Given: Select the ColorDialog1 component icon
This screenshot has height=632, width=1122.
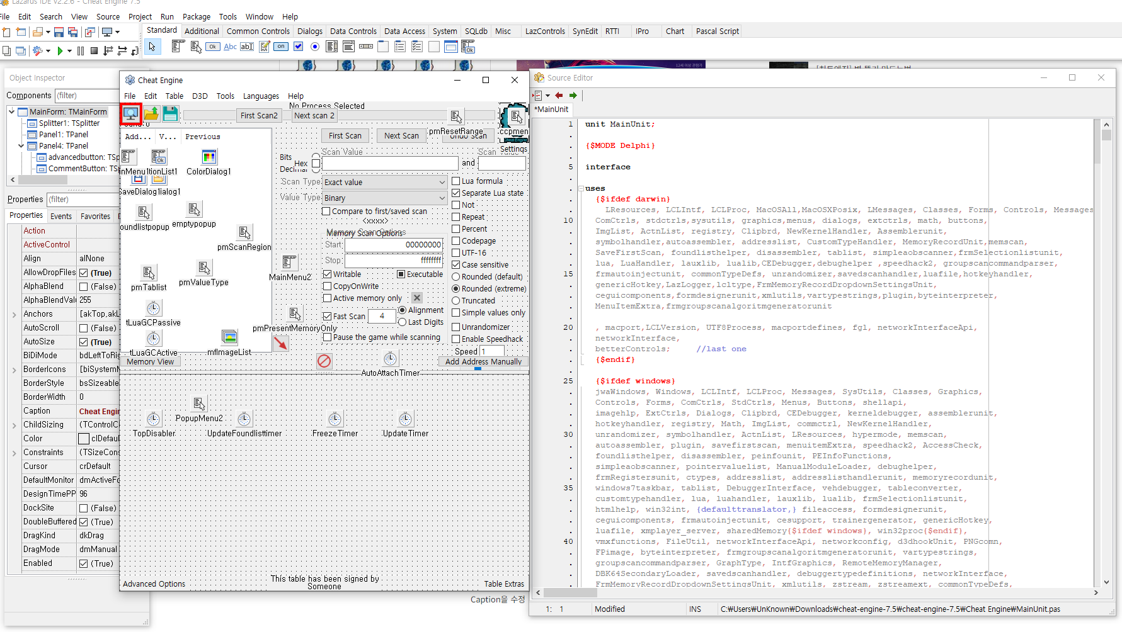Looking at the screenshot, I should point(209,157).
